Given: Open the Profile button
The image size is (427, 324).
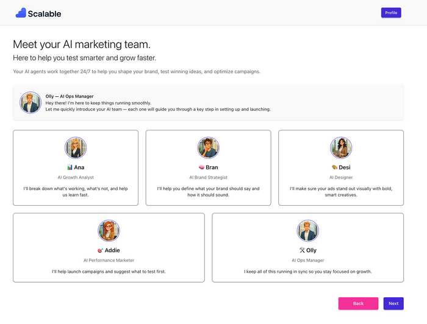Looking at the screenshot, I should coord(391,13).
